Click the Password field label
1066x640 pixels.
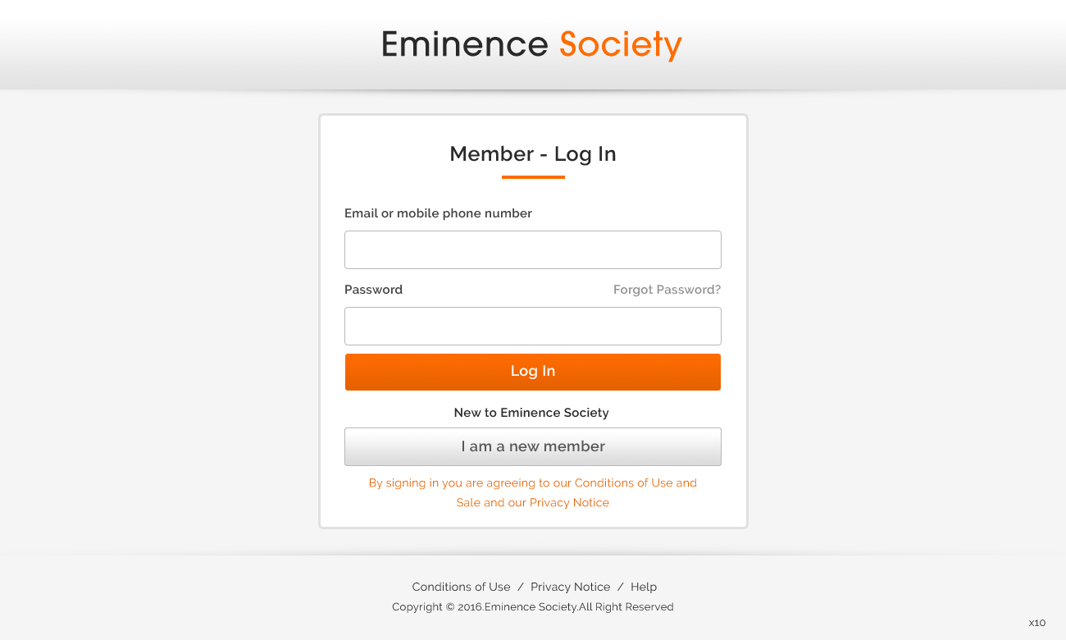click(x=373, y=290)
